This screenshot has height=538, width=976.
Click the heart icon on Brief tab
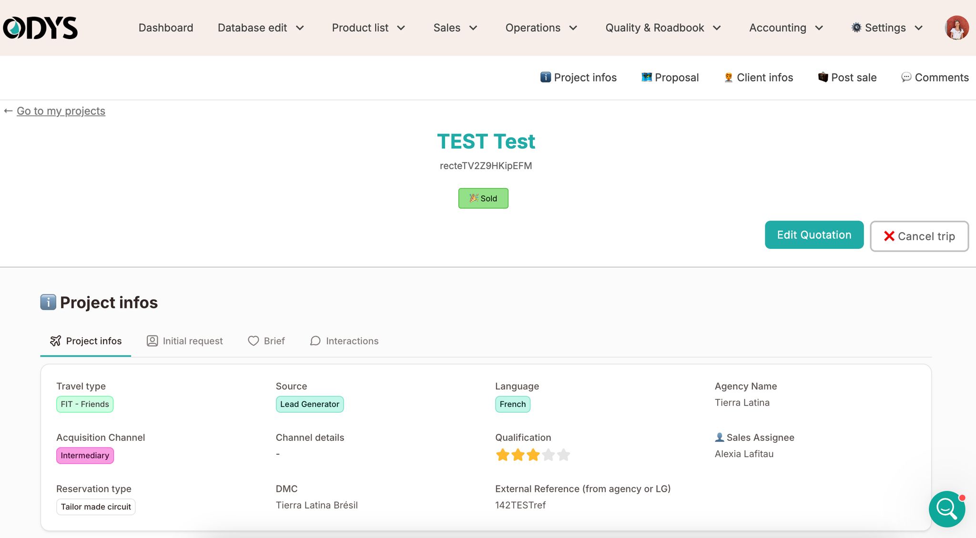254,341
